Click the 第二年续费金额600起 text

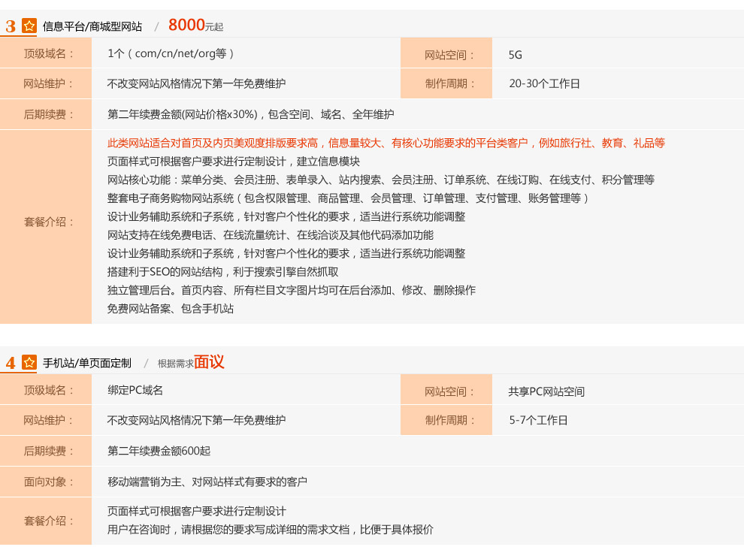point(159,451)
